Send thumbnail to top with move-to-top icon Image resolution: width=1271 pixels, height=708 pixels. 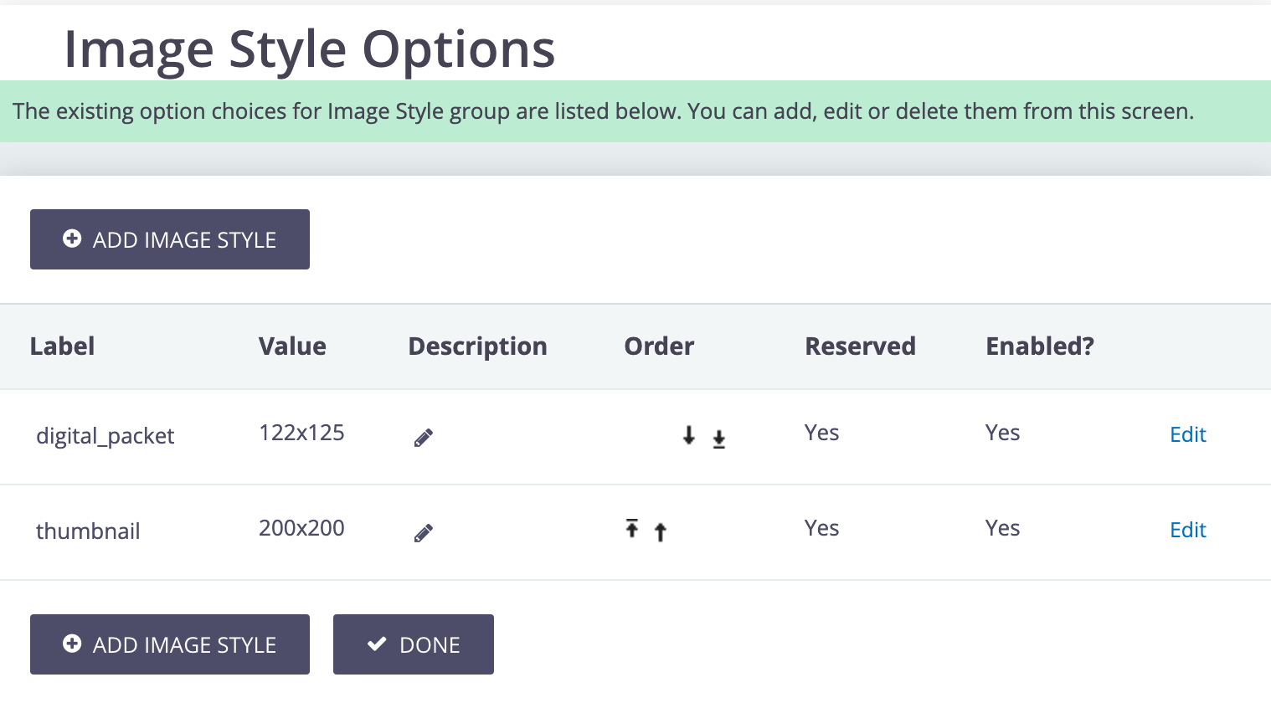coord(632,531)
